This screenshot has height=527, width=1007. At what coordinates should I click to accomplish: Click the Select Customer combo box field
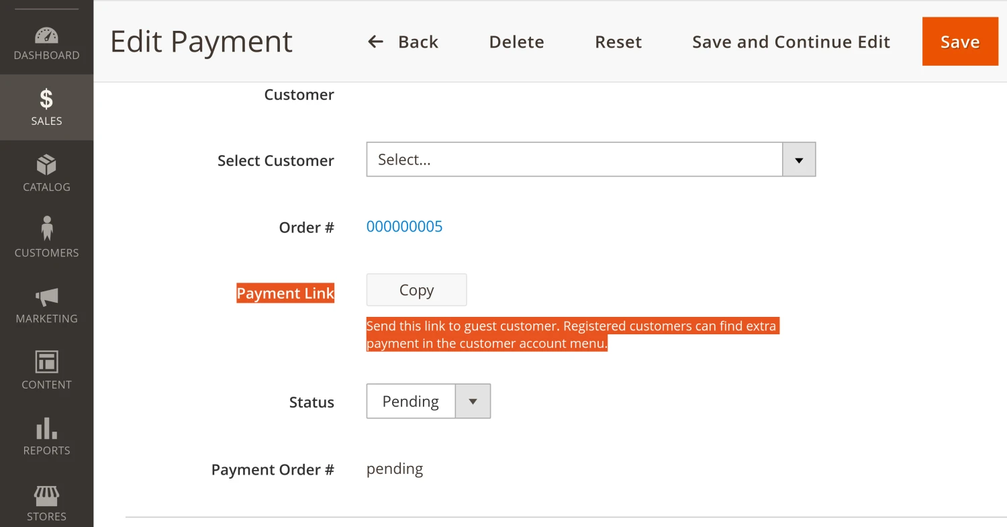pyautogui.click(x=574, y=160)
